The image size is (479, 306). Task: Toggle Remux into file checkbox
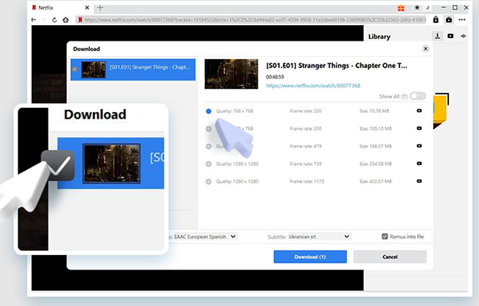pyautogui.click(x=385, y=236)
